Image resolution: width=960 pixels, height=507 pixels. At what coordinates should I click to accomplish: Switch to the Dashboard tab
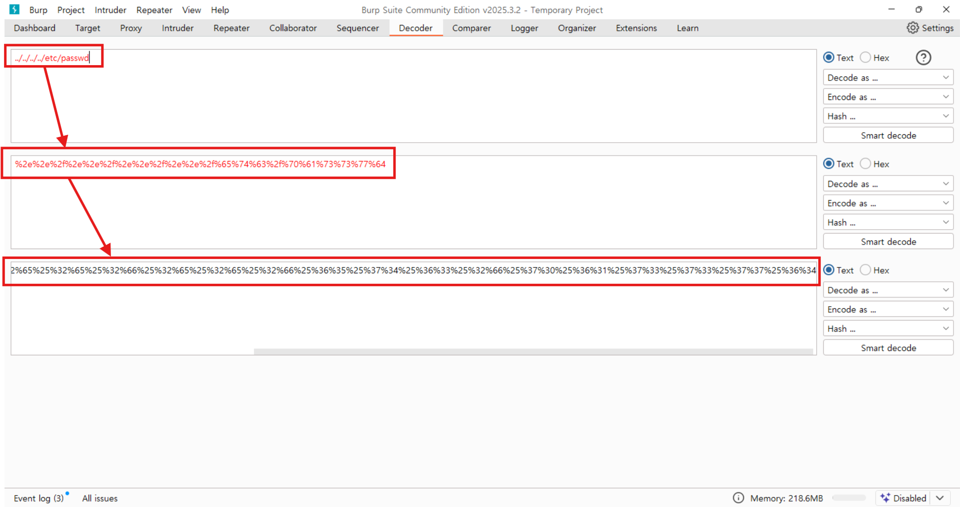(x=35, y=28)
